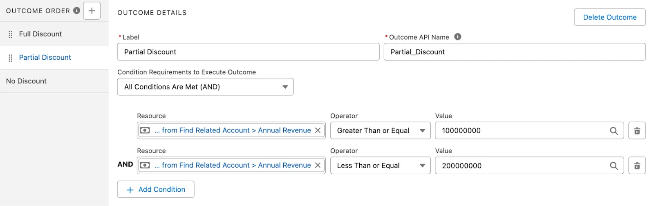Click the Outcome API Name info icon
This screenshot has width=654, height=206.
tap(458, 37)
